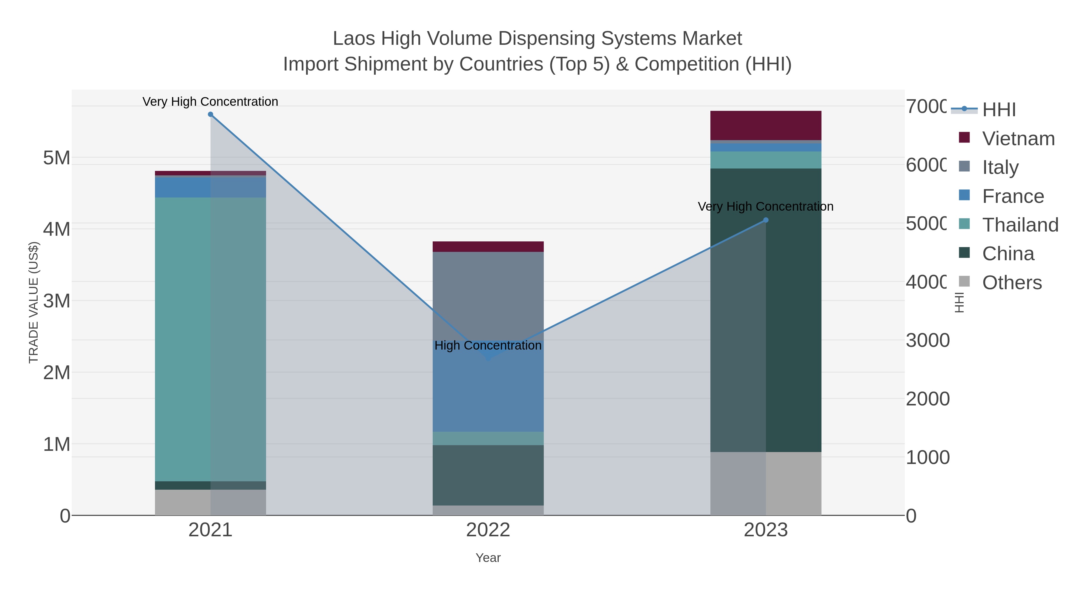Toggle France series in legend
Image resolution: width=1075 pixels, height=605 pixels.
1001,196
